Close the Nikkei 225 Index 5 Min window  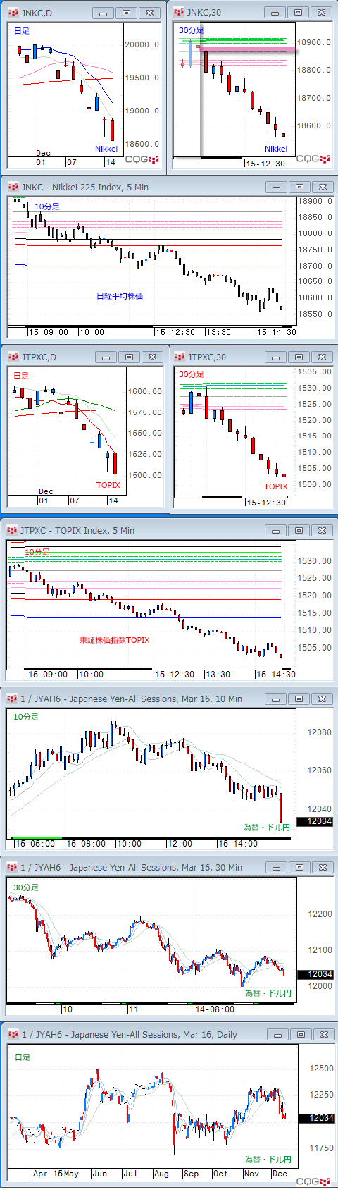[x=322, y=187]
